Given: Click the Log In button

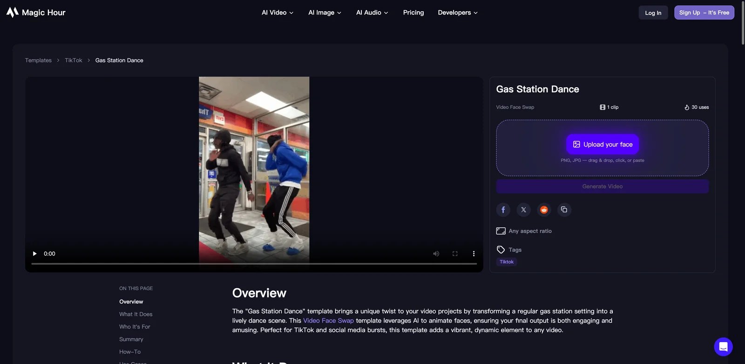Looking at the screenshot, I should tap(653, 13).
